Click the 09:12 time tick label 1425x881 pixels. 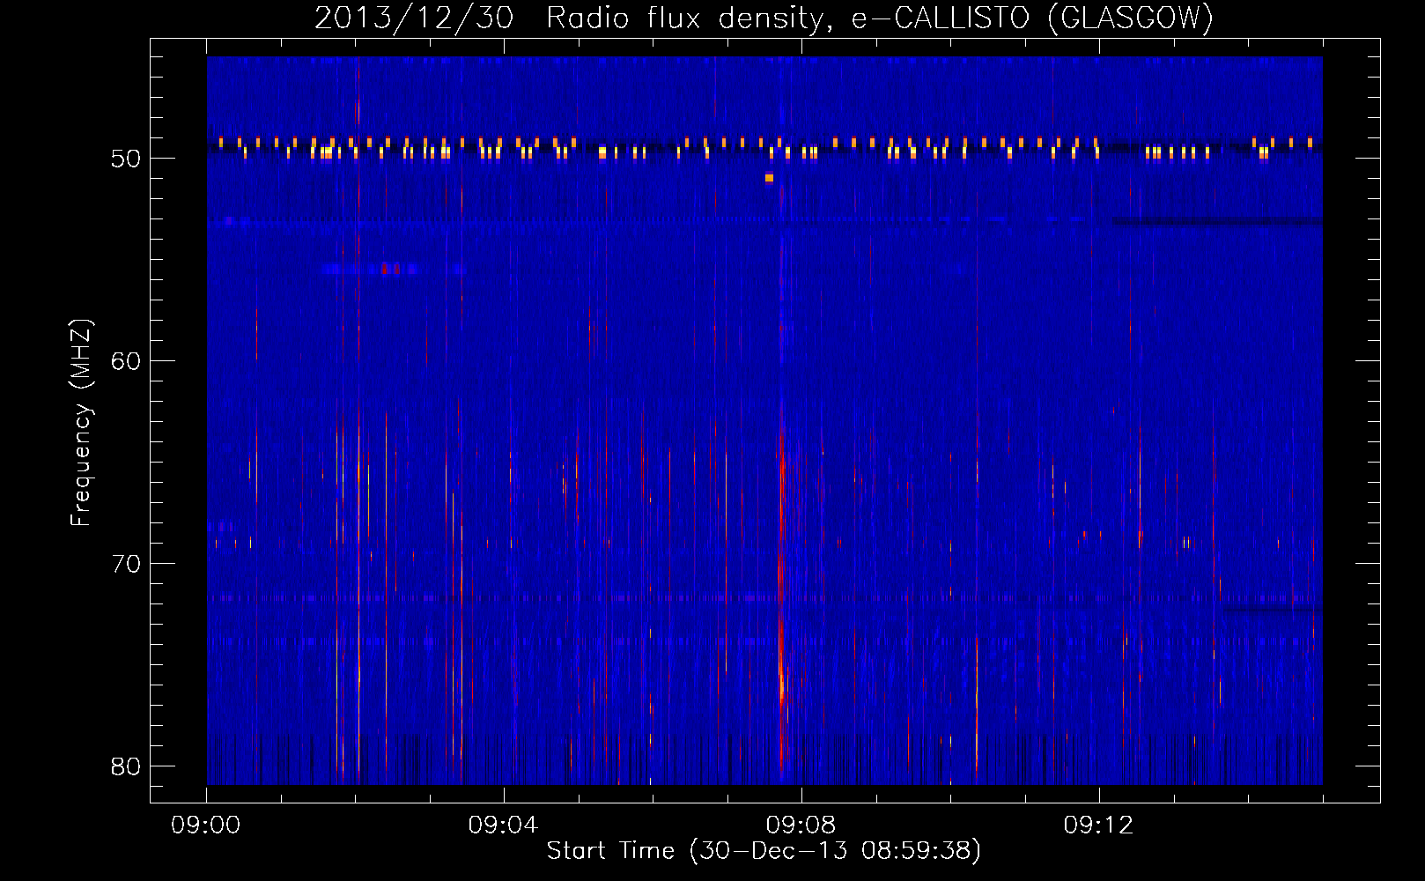[x=1098, y=825]
